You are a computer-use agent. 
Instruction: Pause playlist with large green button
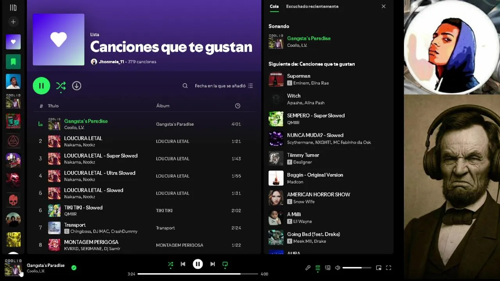(x=41, y=86)
